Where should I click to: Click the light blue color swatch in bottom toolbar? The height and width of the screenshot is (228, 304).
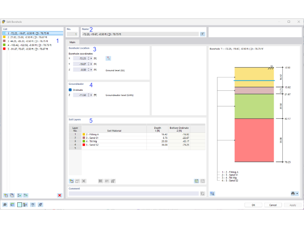19,205
